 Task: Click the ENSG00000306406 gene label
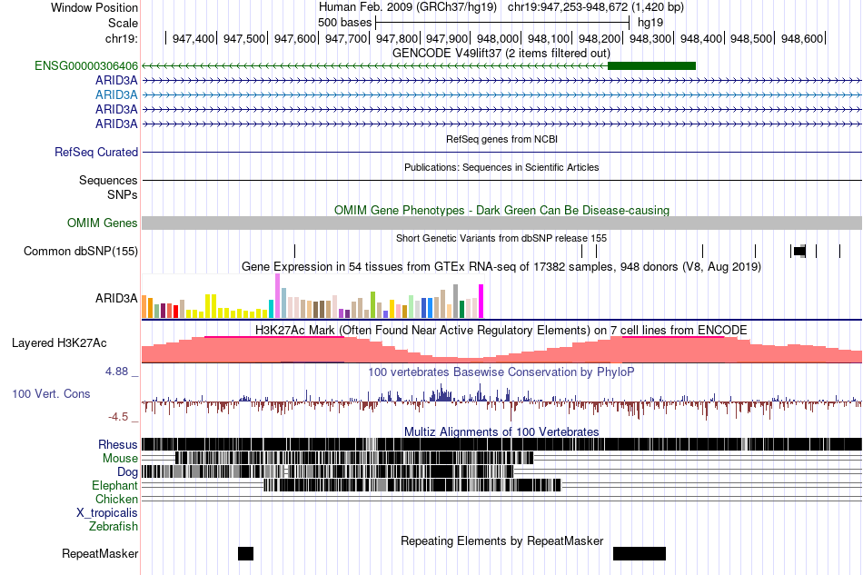86,66
